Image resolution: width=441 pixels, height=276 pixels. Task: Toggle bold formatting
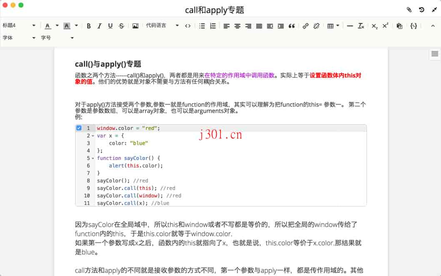coord(89,25)
